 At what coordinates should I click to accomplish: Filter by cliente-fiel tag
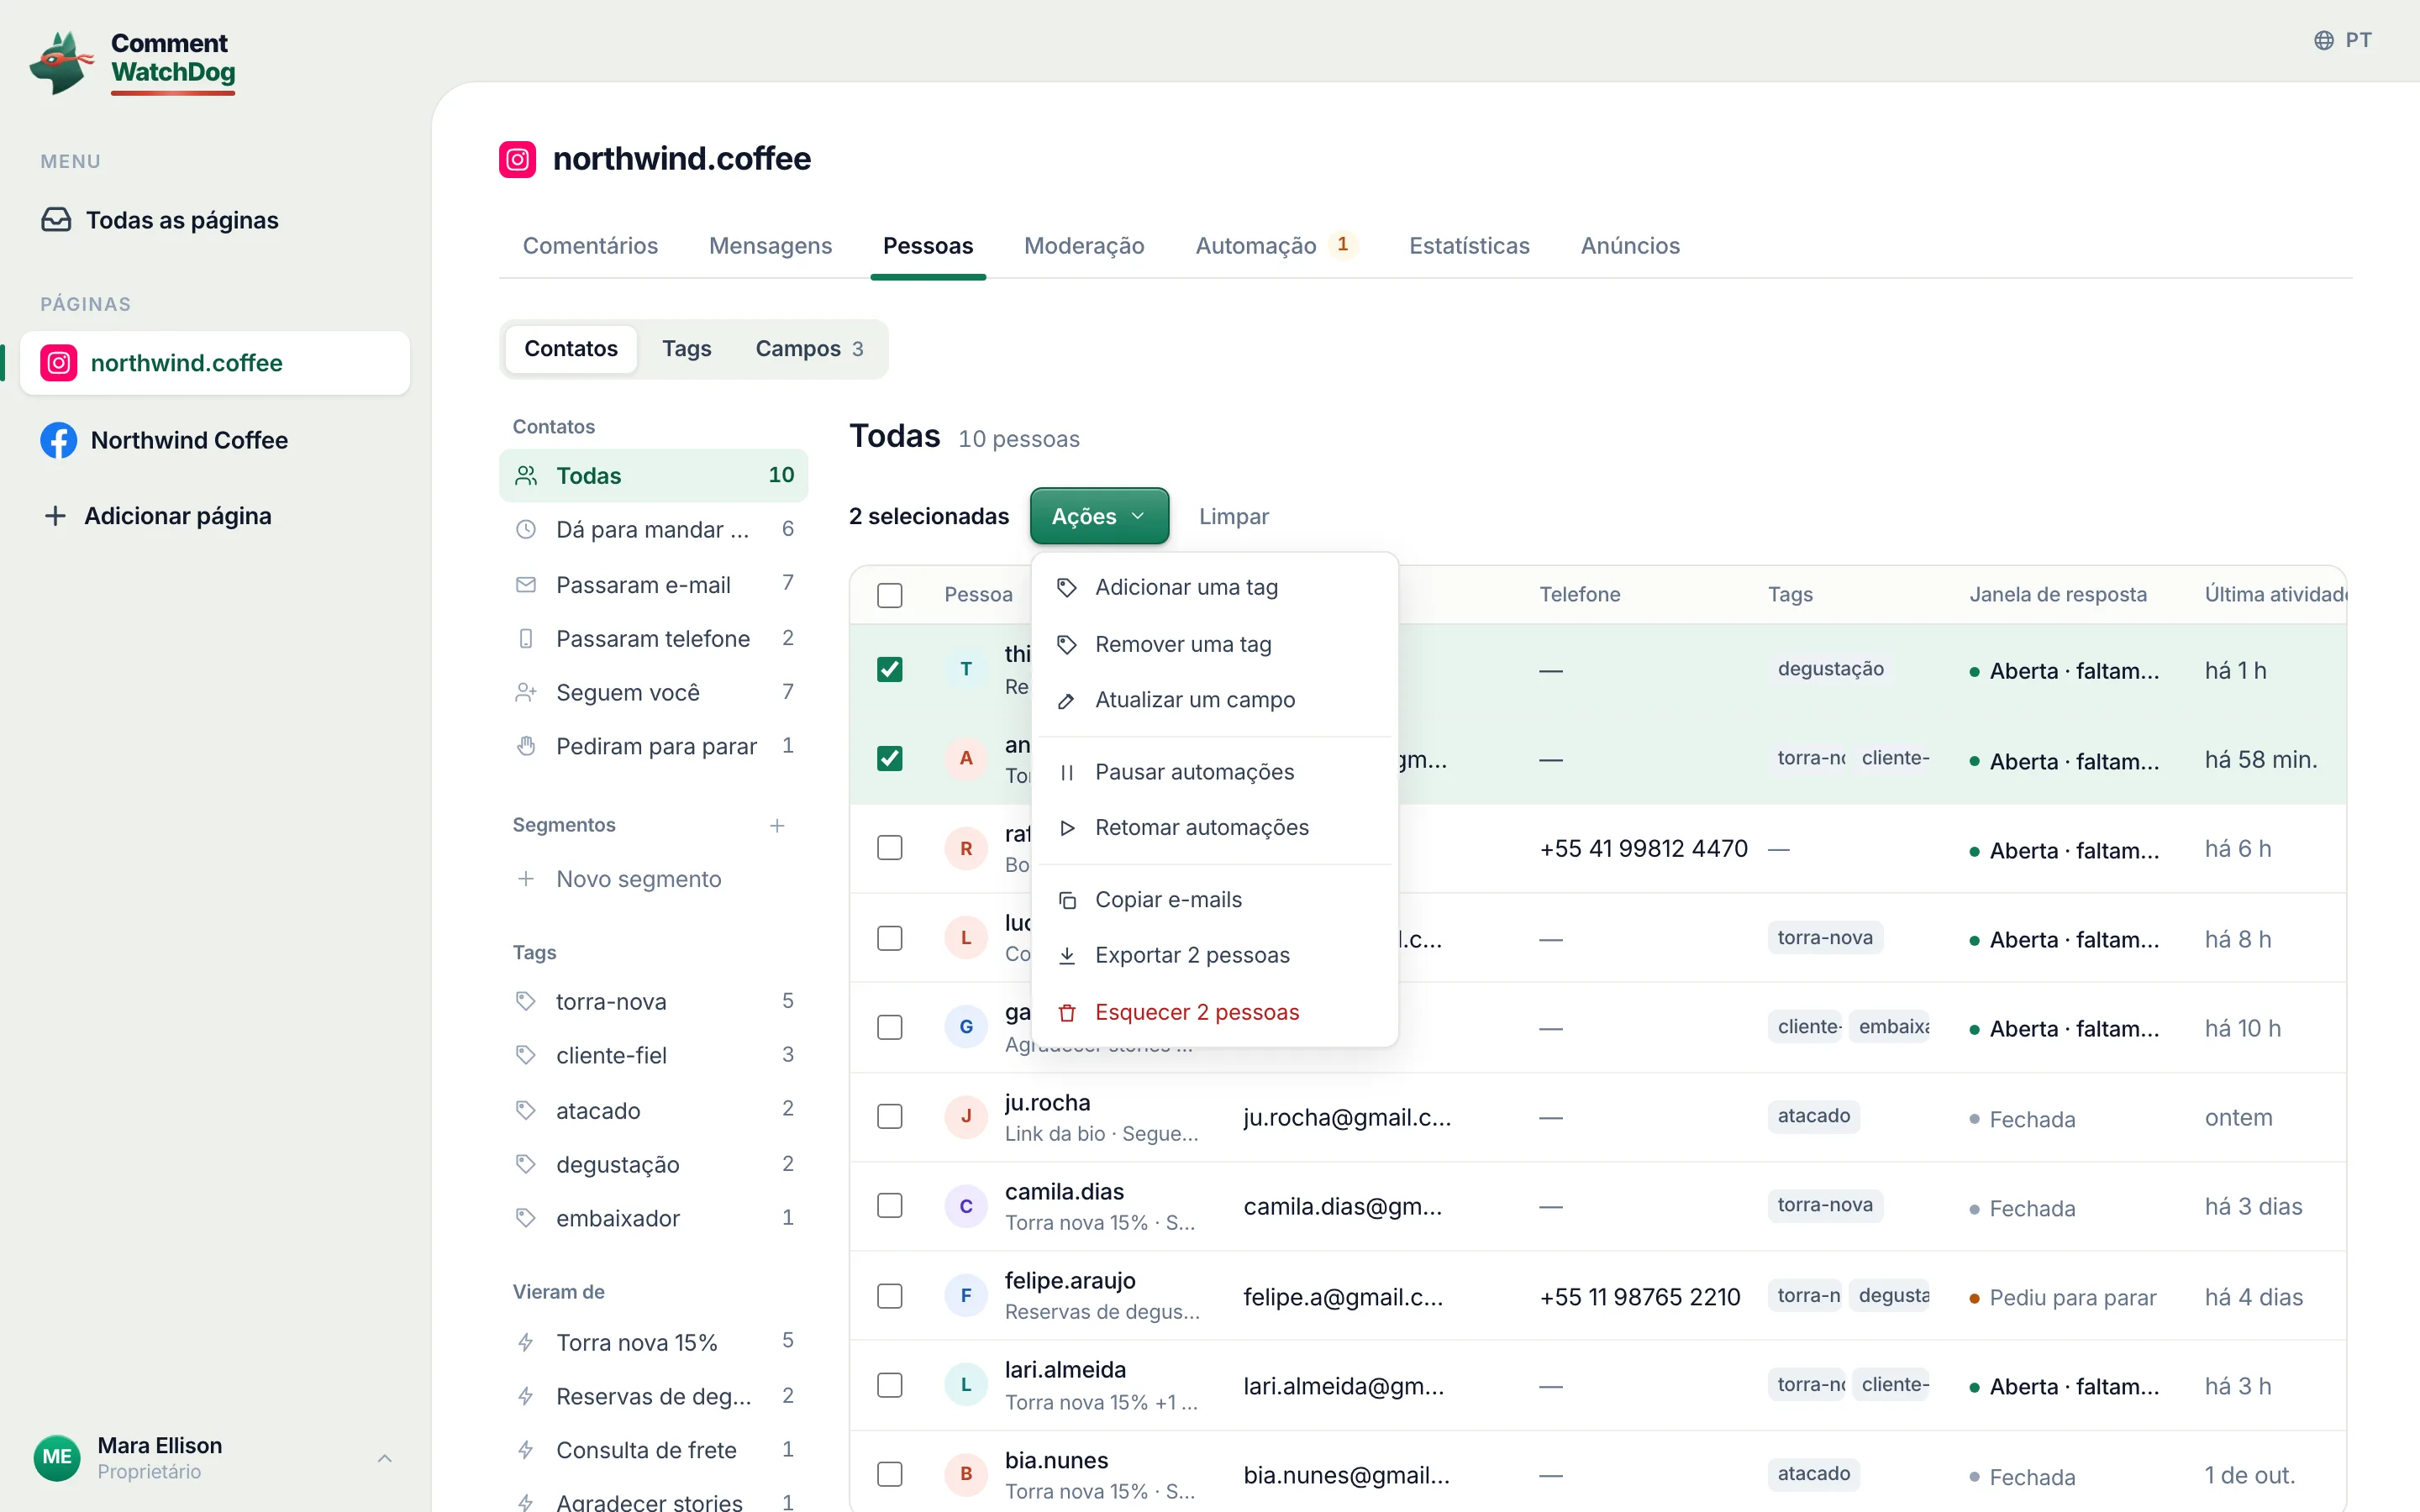[654, 1055]
